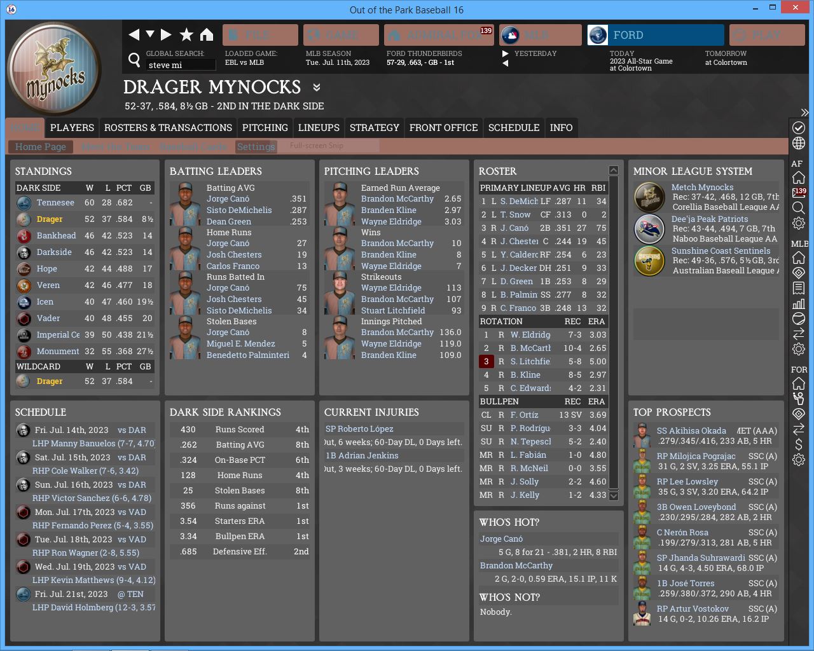
Task: Expand the Drager Mynocks team name chevron
Action: (317, 87)
